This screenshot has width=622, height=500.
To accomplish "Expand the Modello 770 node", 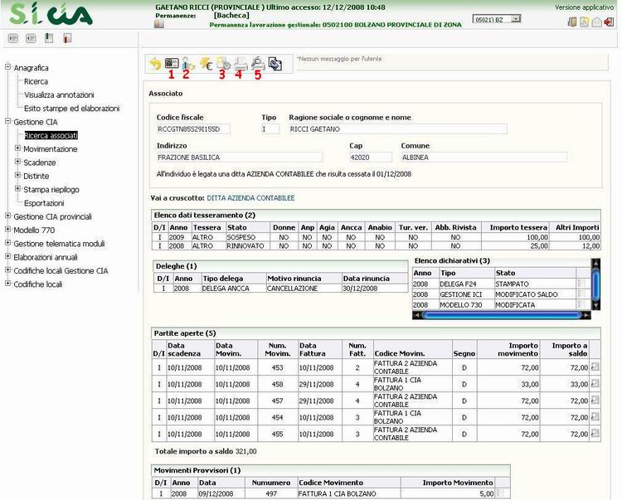I will (7, 229).
